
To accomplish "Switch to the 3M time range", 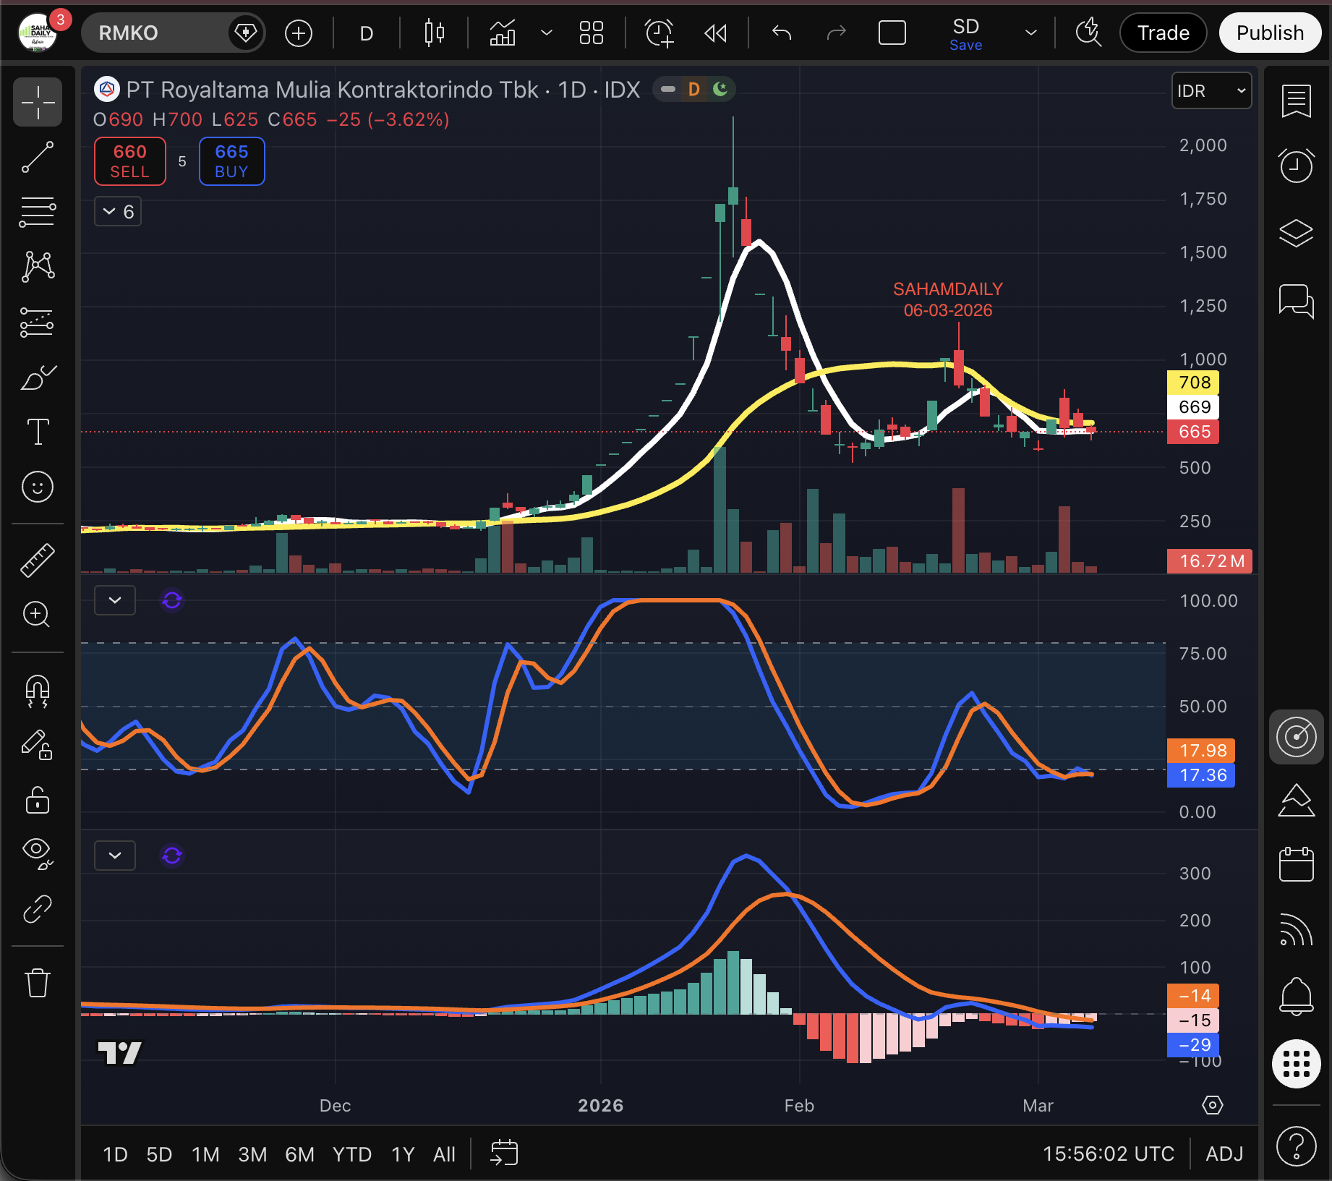I will (x=252, y=1154).
